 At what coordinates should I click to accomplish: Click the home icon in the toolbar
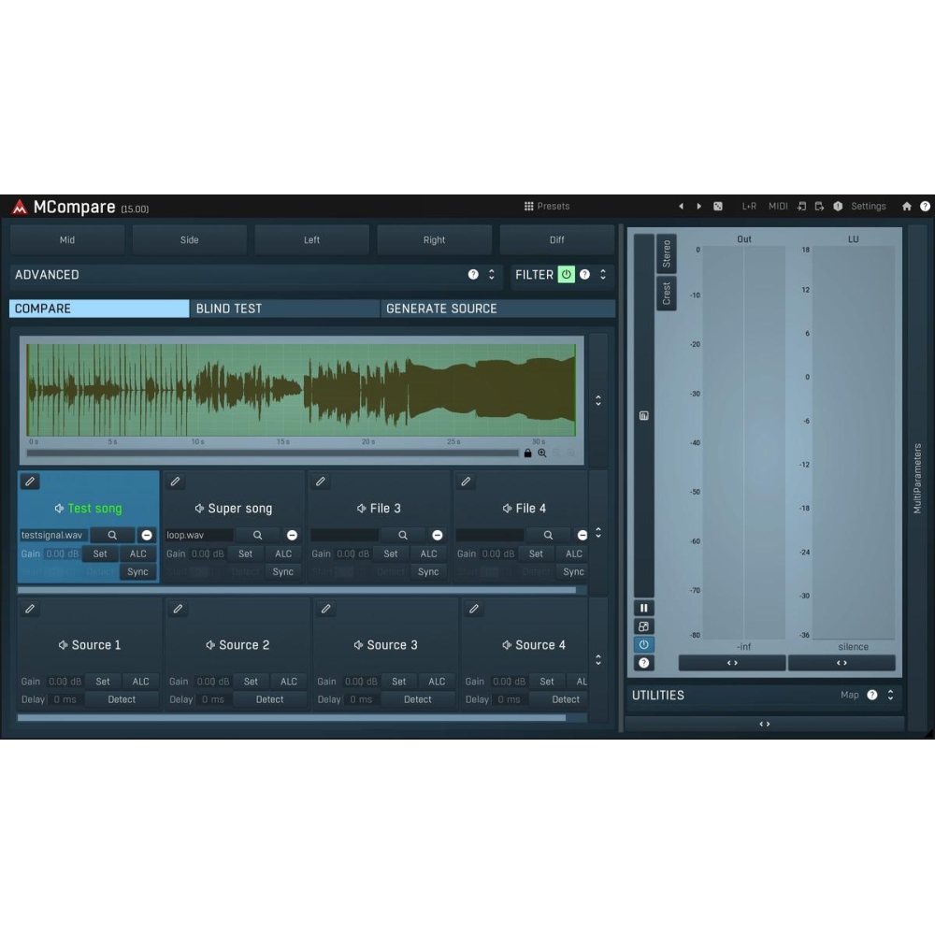[906, 206]
